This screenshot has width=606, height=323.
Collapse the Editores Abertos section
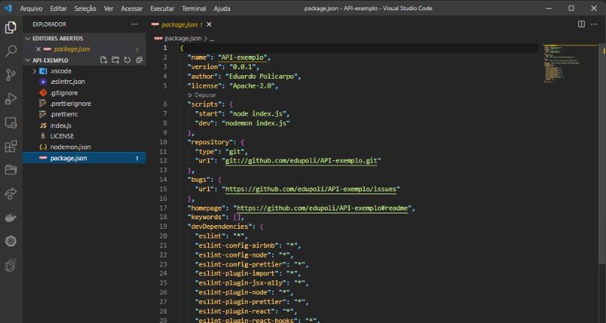[x=27, y=38]
